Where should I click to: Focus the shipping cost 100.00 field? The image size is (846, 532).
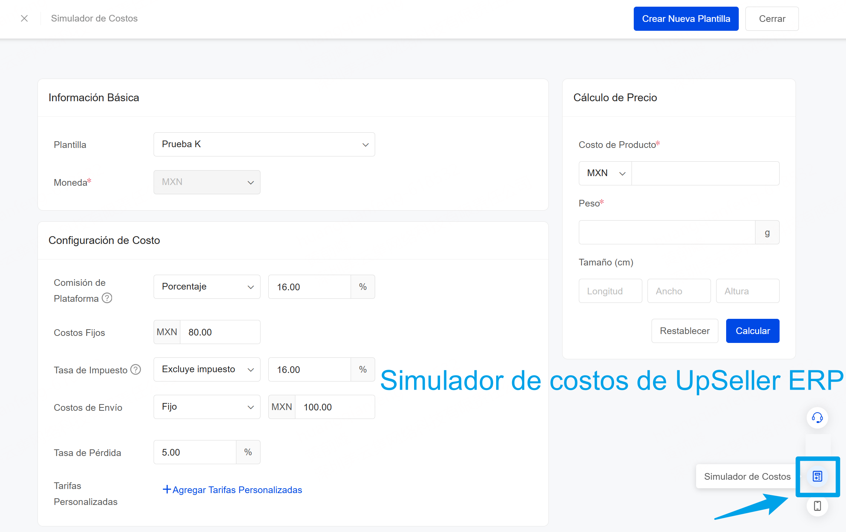point(335,407)
